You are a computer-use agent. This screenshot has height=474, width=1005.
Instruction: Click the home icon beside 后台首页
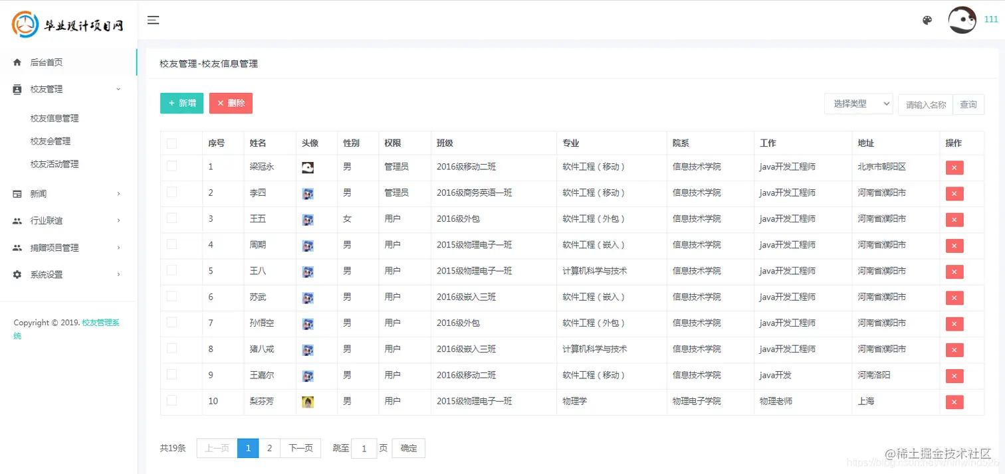[x=17, y=62]
